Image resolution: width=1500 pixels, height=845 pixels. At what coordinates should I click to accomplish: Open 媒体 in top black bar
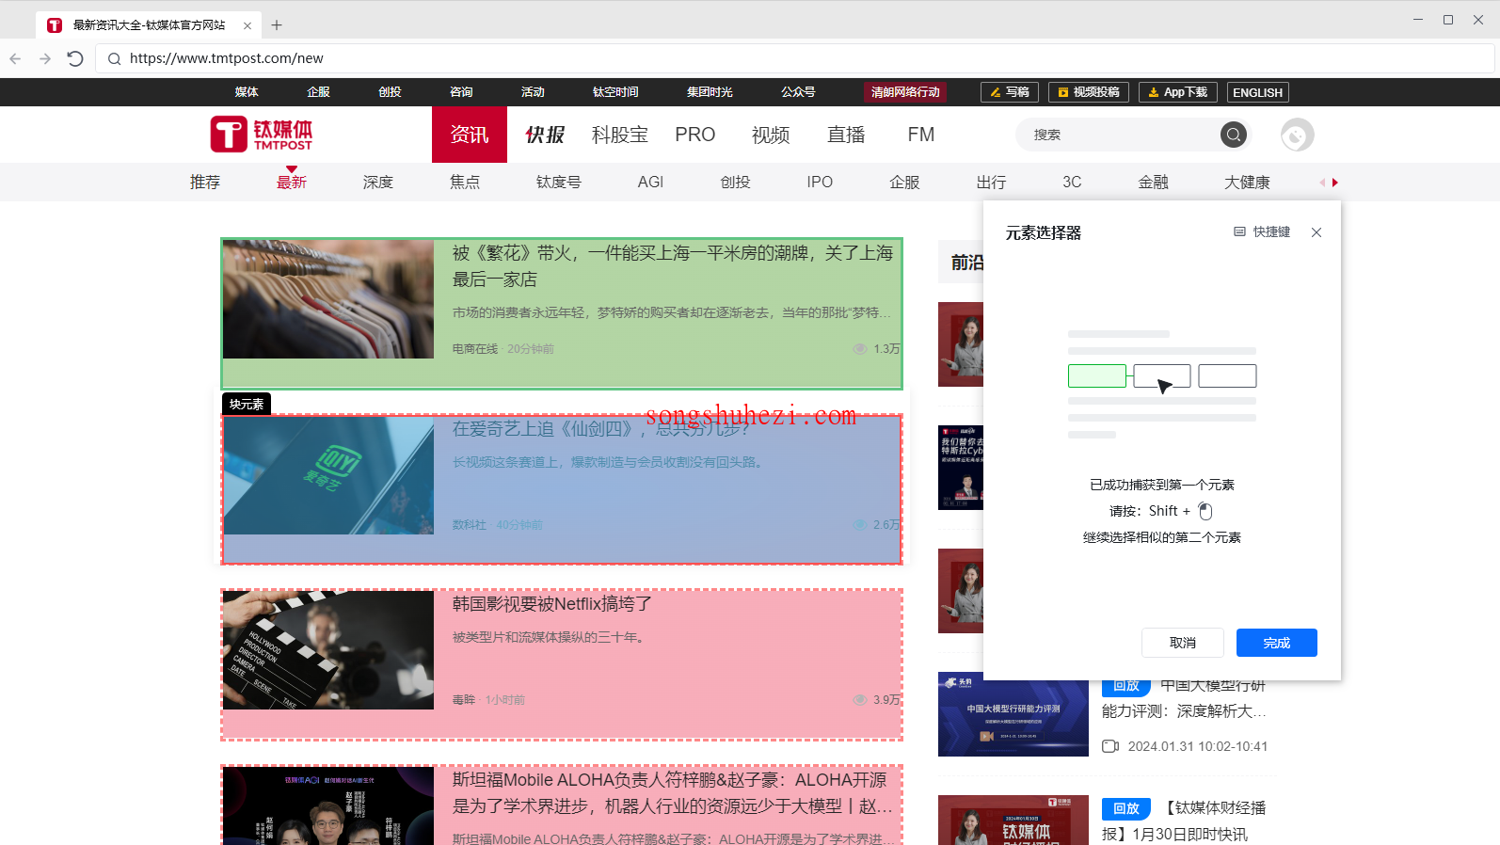(x=247, y=92)
